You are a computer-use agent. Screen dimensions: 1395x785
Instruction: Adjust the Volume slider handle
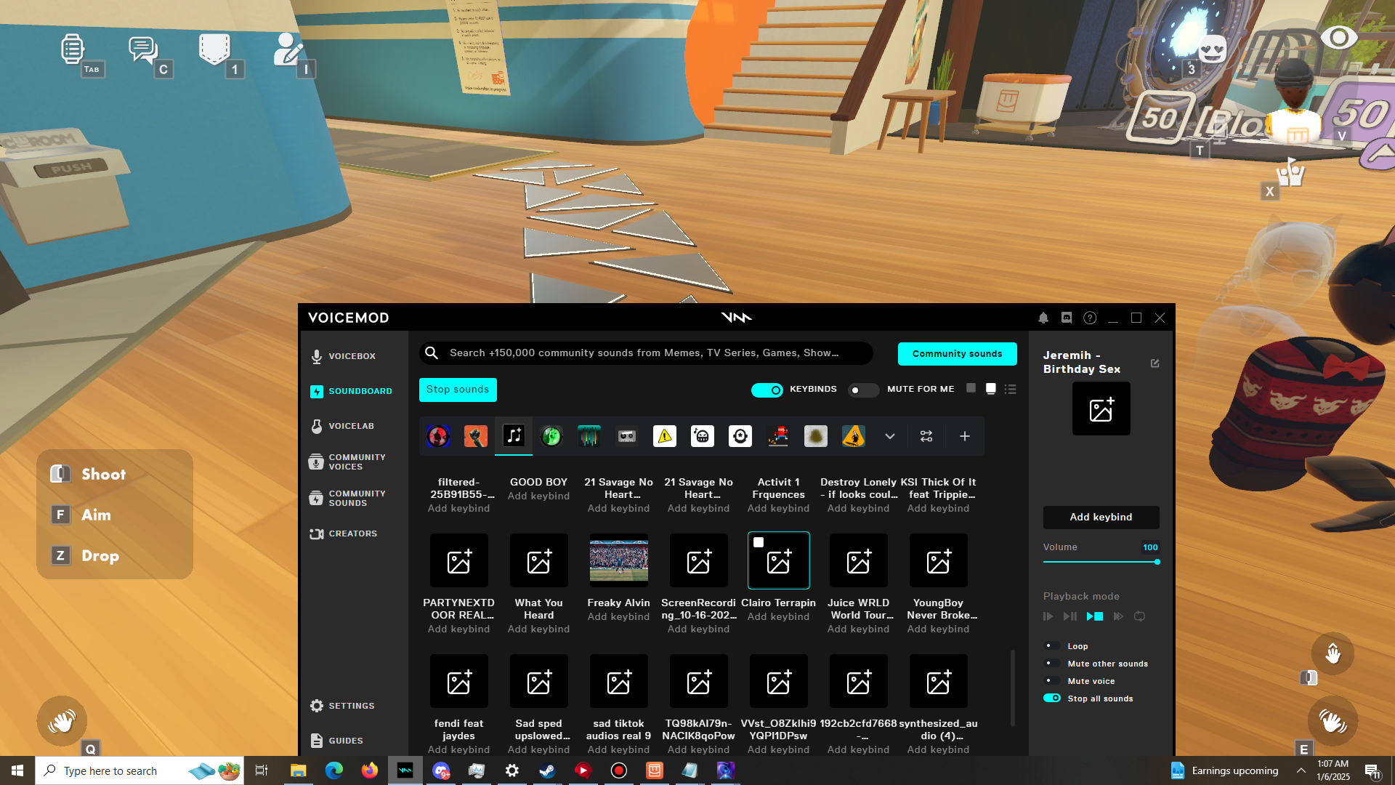pos(1157,562)
